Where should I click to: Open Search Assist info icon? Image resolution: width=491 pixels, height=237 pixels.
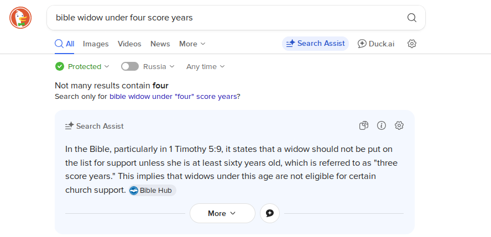click(x=382, y=125)
